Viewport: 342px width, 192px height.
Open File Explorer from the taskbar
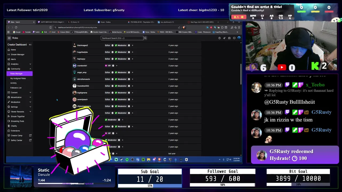[149, 159]
